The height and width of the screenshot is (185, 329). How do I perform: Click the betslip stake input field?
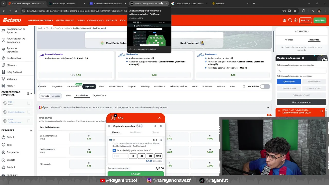120,156
